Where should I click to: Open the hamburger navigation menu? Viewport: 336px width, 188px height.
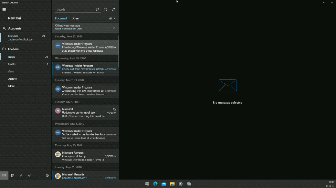(x=4, y=10)
